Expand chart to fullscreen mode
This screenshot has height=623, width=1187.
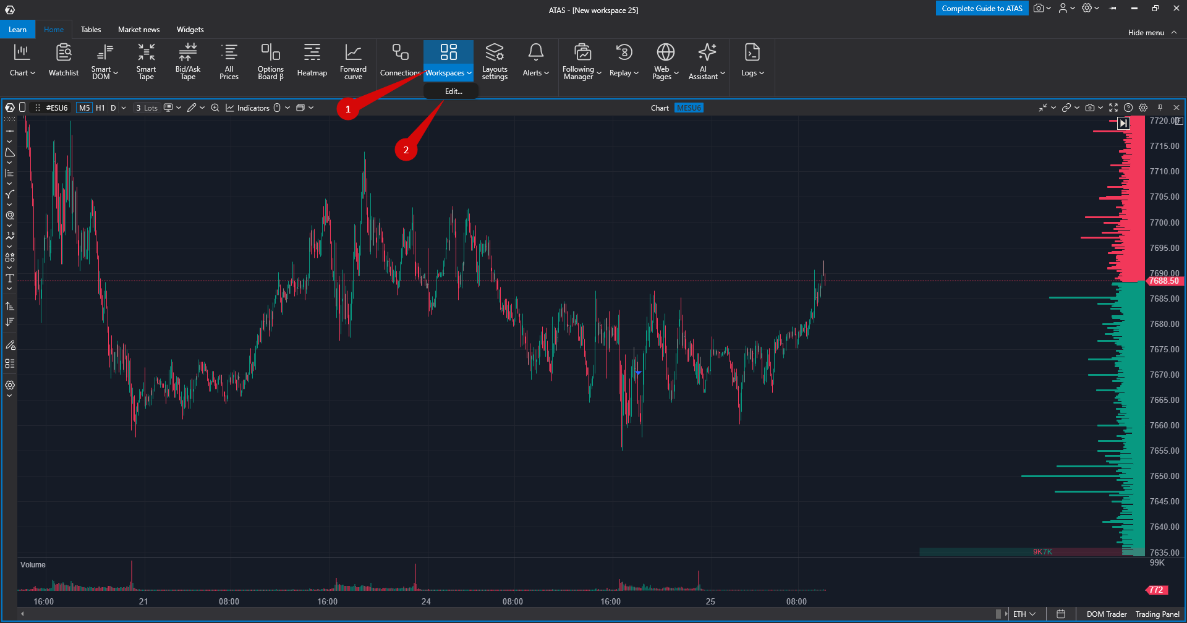[1113, 108]
